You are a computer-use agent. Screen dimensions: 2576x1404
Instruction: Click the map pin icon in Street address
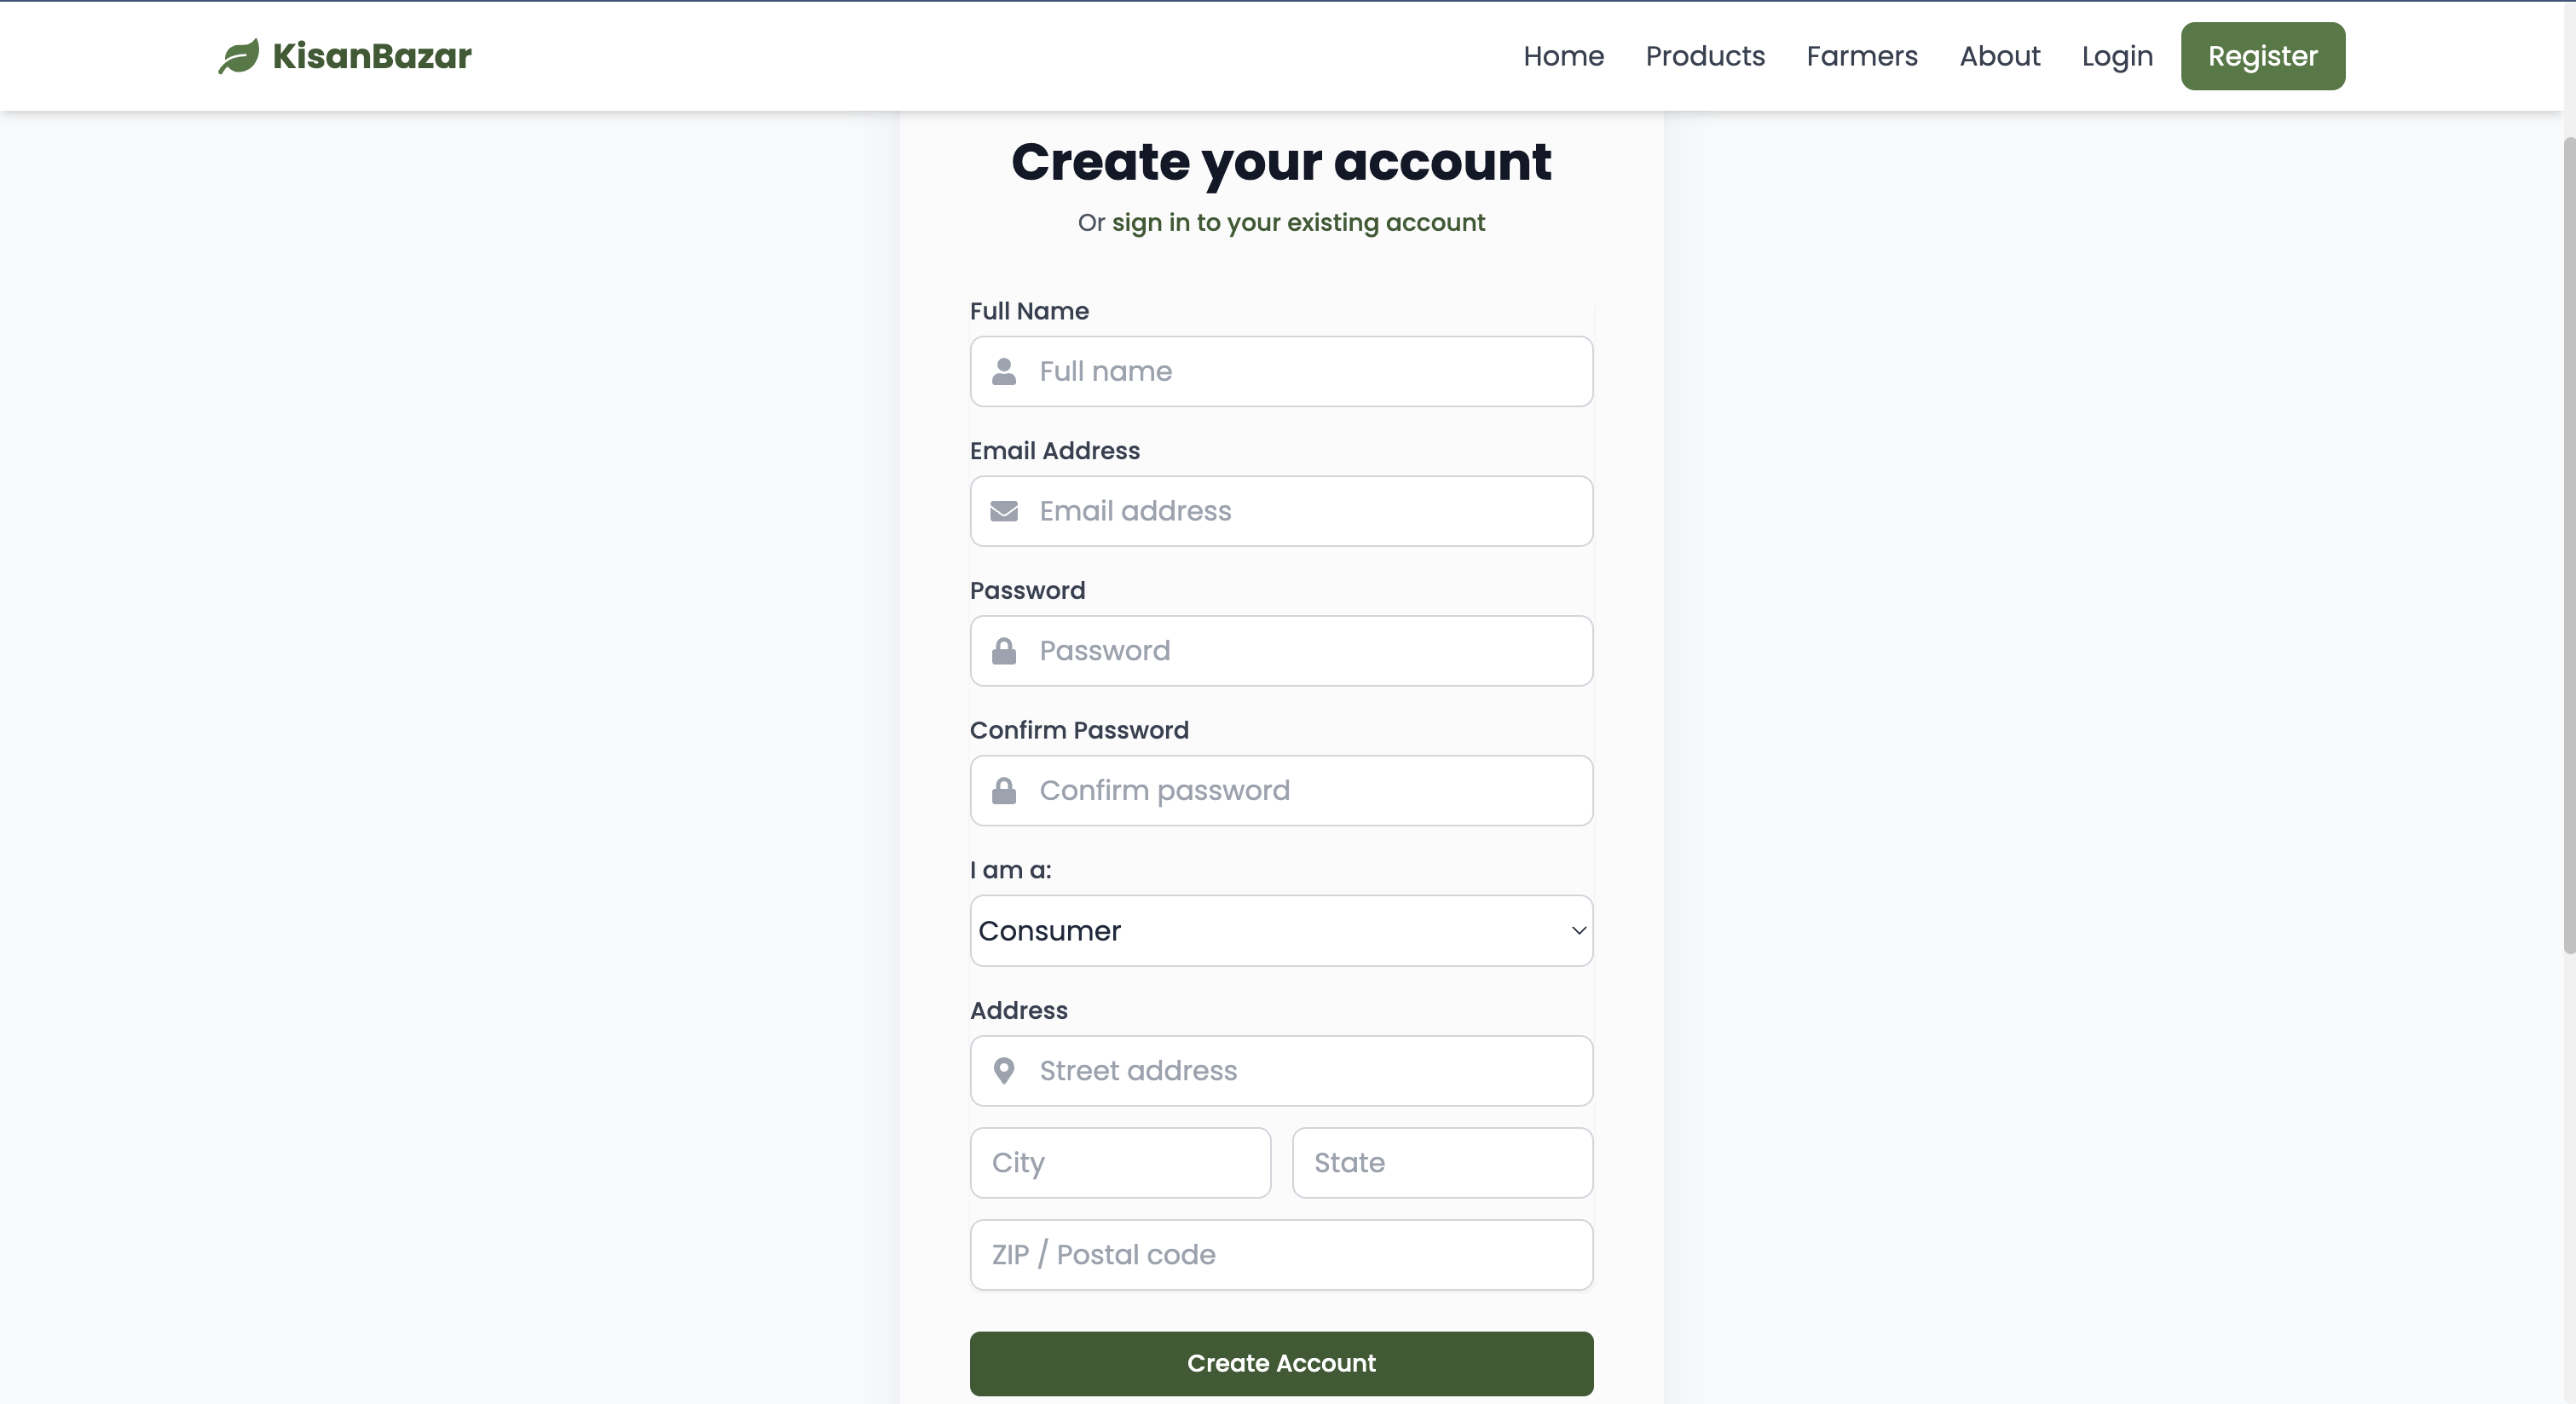pyautogui.click(x=1004, y=1071)
